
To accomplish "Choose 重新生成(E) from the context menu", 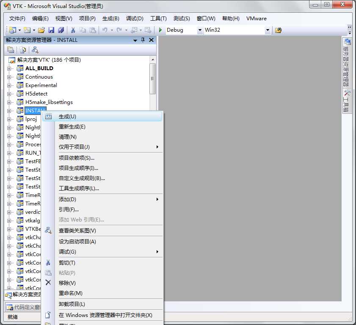I will pos(102,127).
